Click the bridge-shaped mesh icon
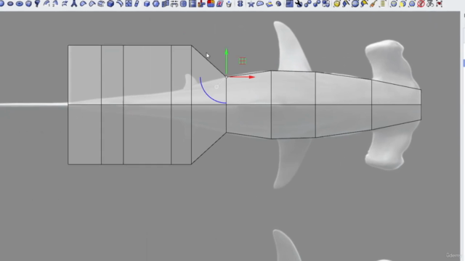This screenshot has width=465, height=261. click(174, 4)
